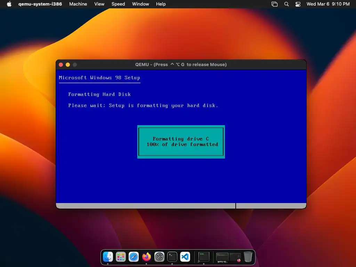Minimize the QEMU window with yellow button
356x267 pixels.
(x=68, y=65)
